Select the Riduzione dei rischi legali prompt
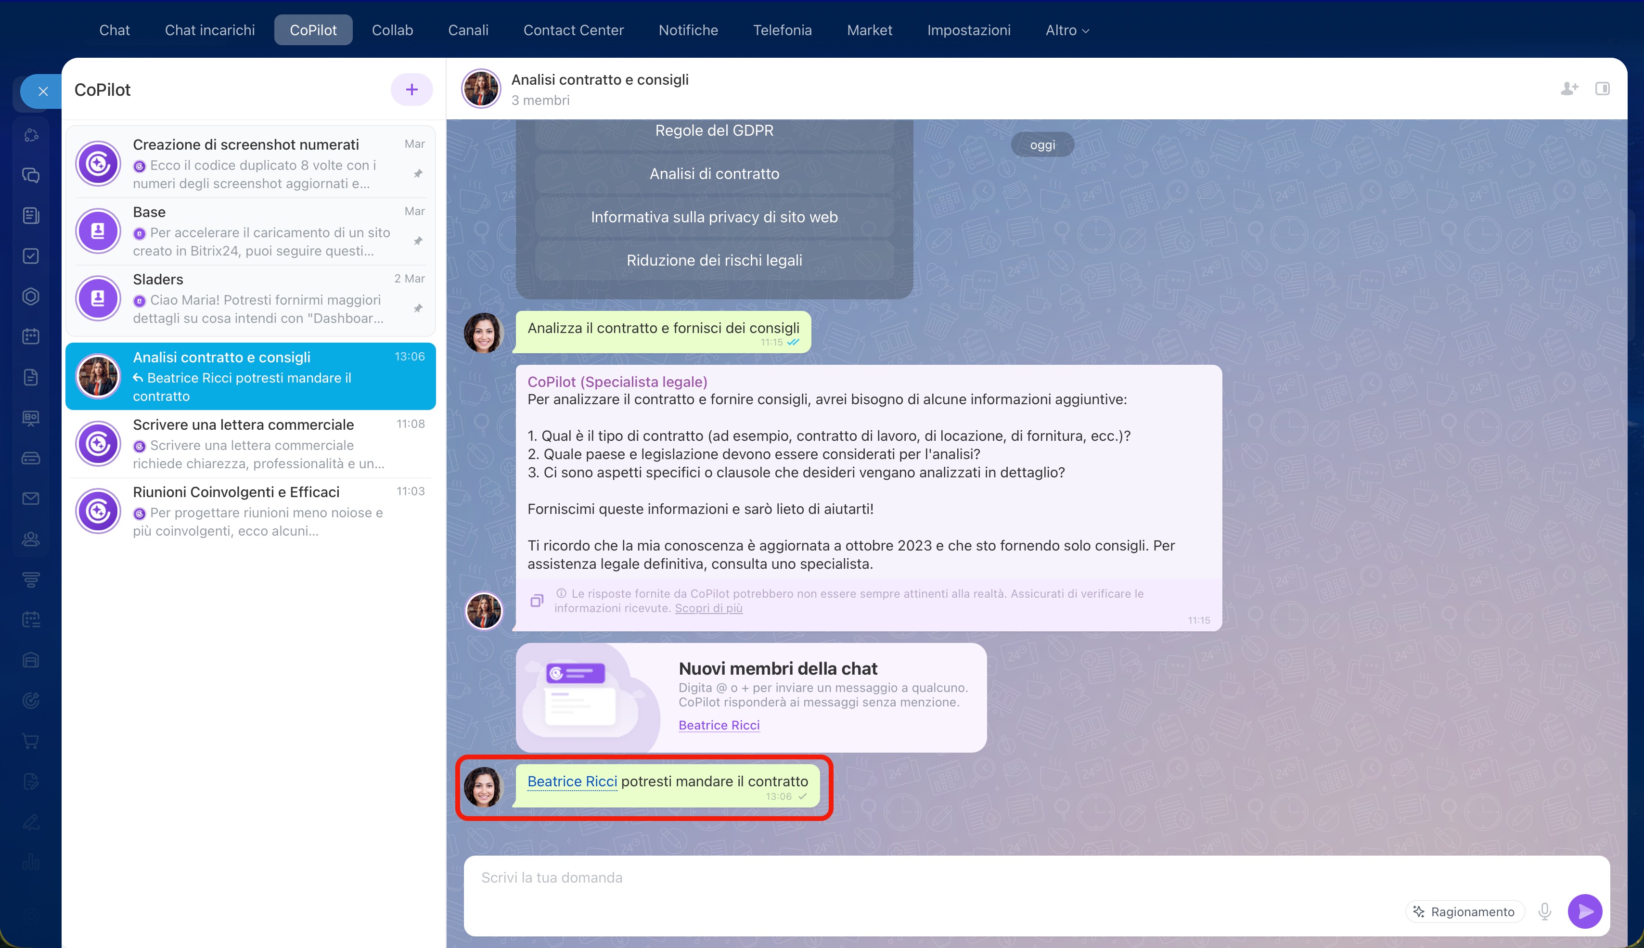1644x948 pixels. click(714, 260)
